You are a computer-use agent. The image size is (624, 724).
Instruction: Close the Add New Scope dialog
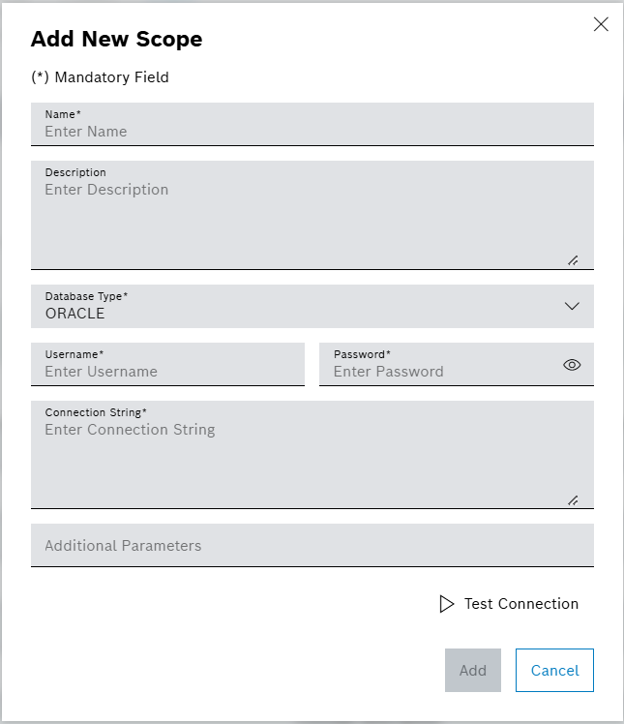(x=601, y=24)
